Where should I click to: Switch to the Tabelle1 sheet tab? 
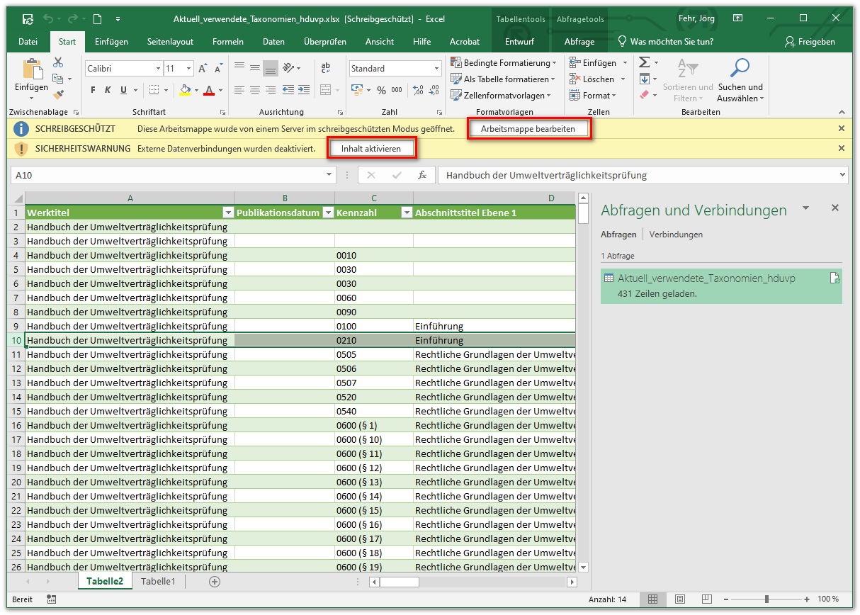click(x=157, y=581)
